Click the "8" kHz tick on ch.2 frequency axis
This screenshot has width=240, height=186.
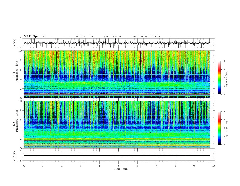[22, 111]
